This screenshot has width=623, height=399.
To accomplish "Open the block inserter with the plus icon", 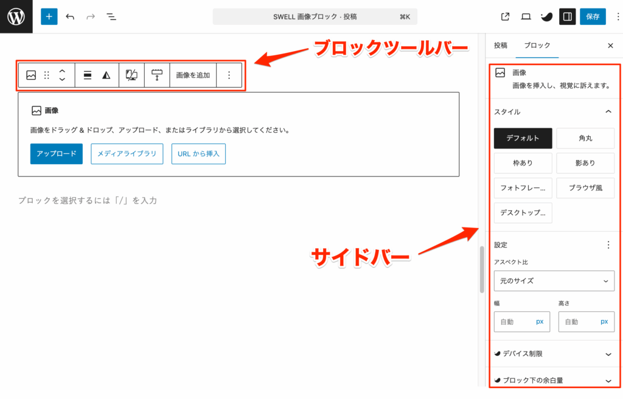I will click(x=49, y=16).
